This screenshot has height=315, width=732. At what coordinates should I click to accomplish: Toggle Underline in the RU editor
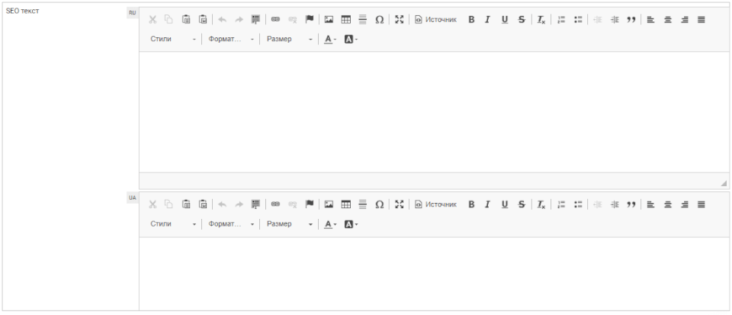[504, 20]
